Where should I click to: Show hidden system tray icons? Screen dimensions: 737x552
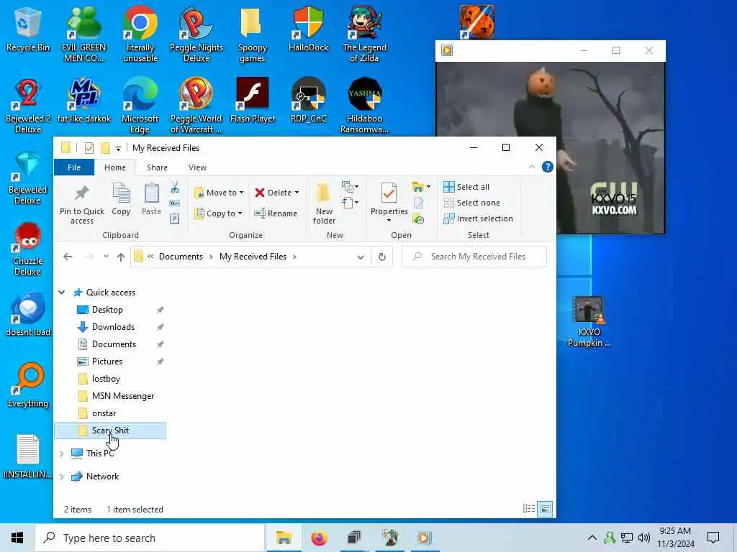pos(592,538)
